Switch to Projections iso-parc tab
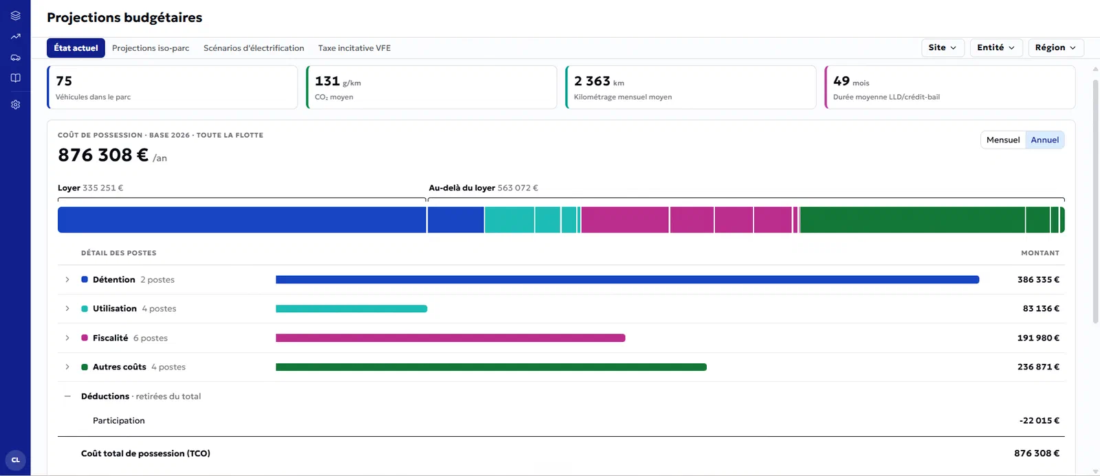This screenshot has height=476, width=1100. (x=151, y=48)
